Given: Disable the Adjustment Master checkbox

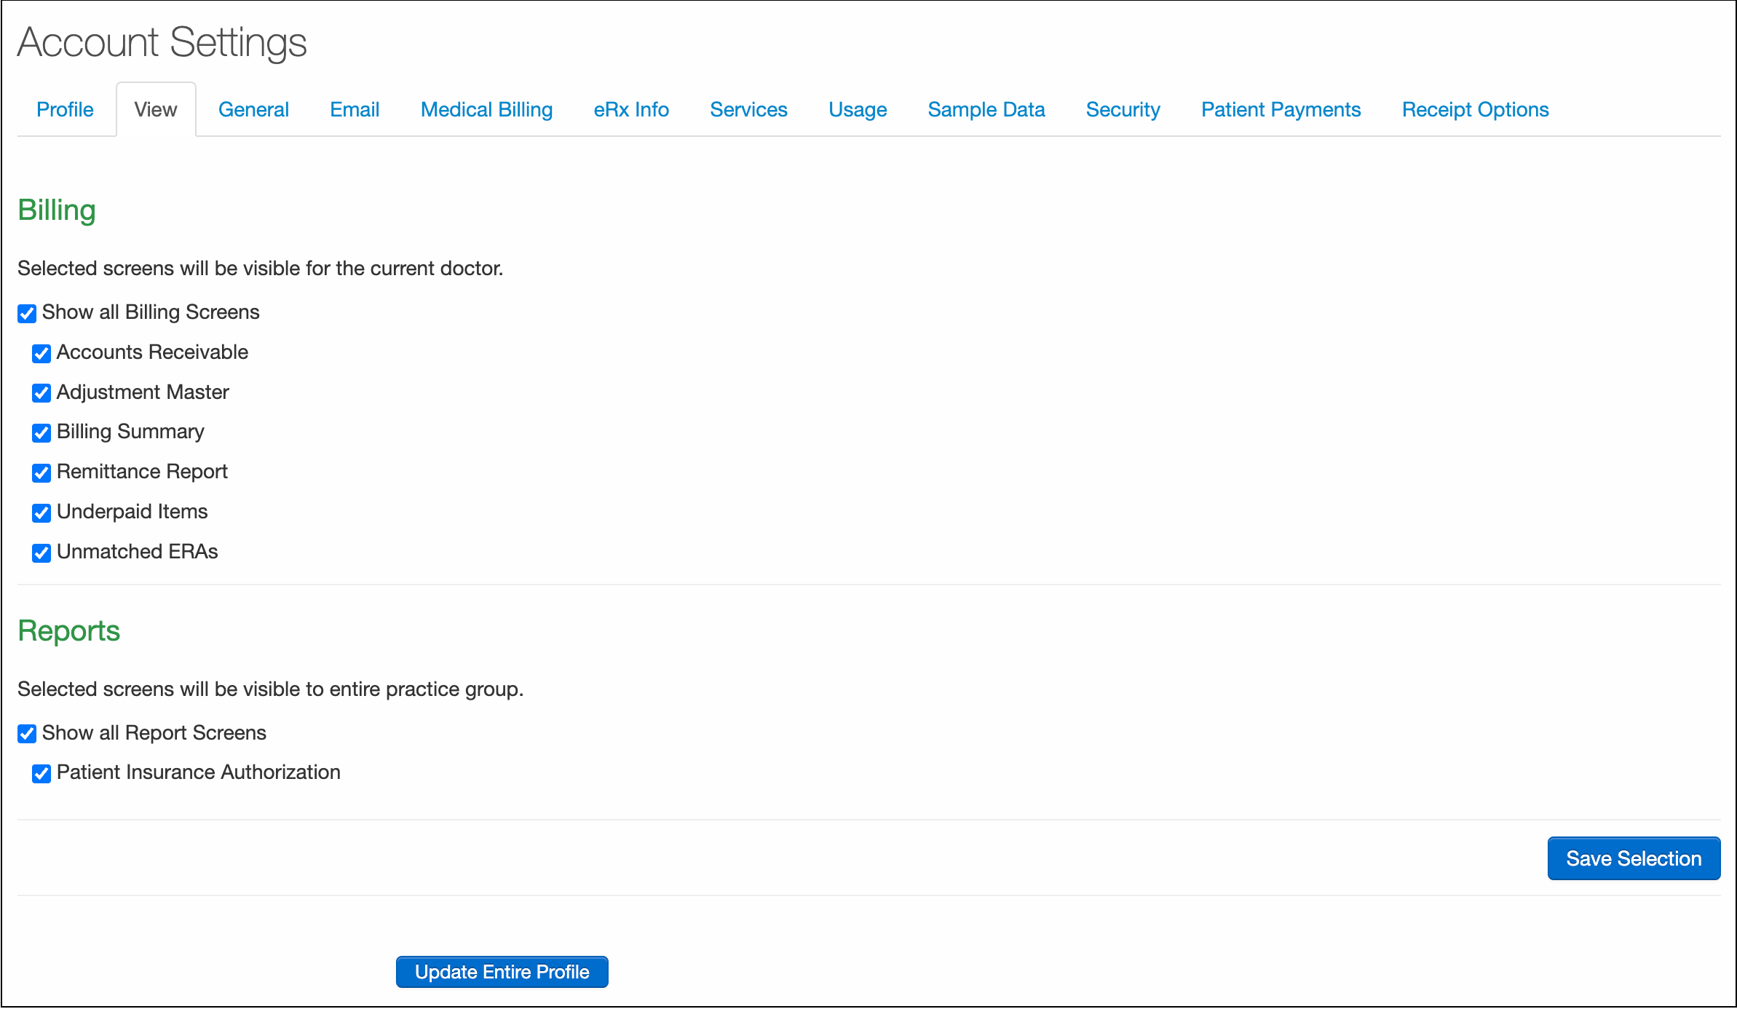Looking at the screenshot, I should 41,394.
